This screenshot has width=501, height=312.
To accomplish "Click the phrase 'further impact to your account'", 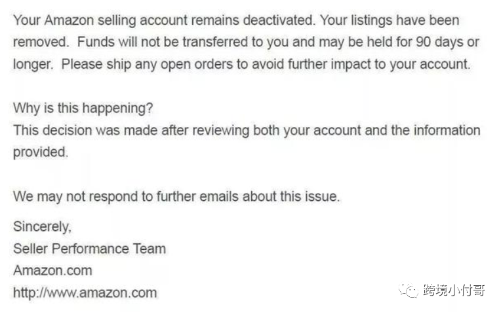I will tap(379, 64).
